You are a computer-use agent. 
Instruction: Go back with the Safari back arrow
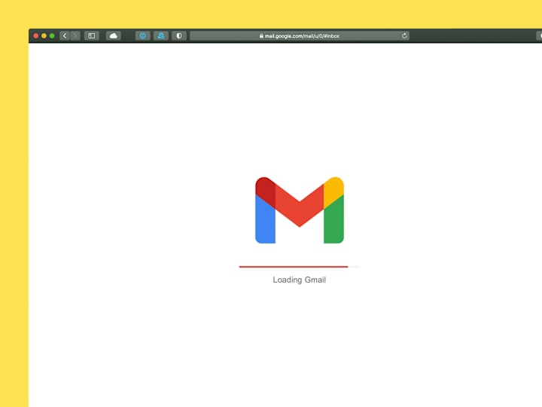pos(65,35)
